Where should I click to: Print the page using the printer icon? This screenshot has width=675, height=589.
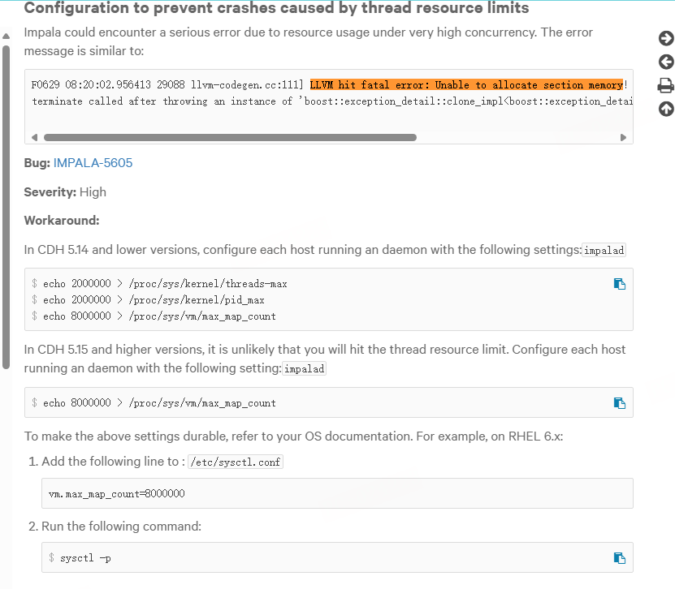click(666, 85)
